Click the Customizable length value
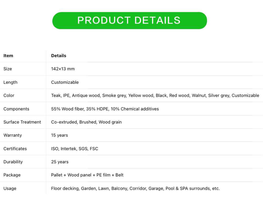Viewport: 263px width, 214px height. point(65,82)
